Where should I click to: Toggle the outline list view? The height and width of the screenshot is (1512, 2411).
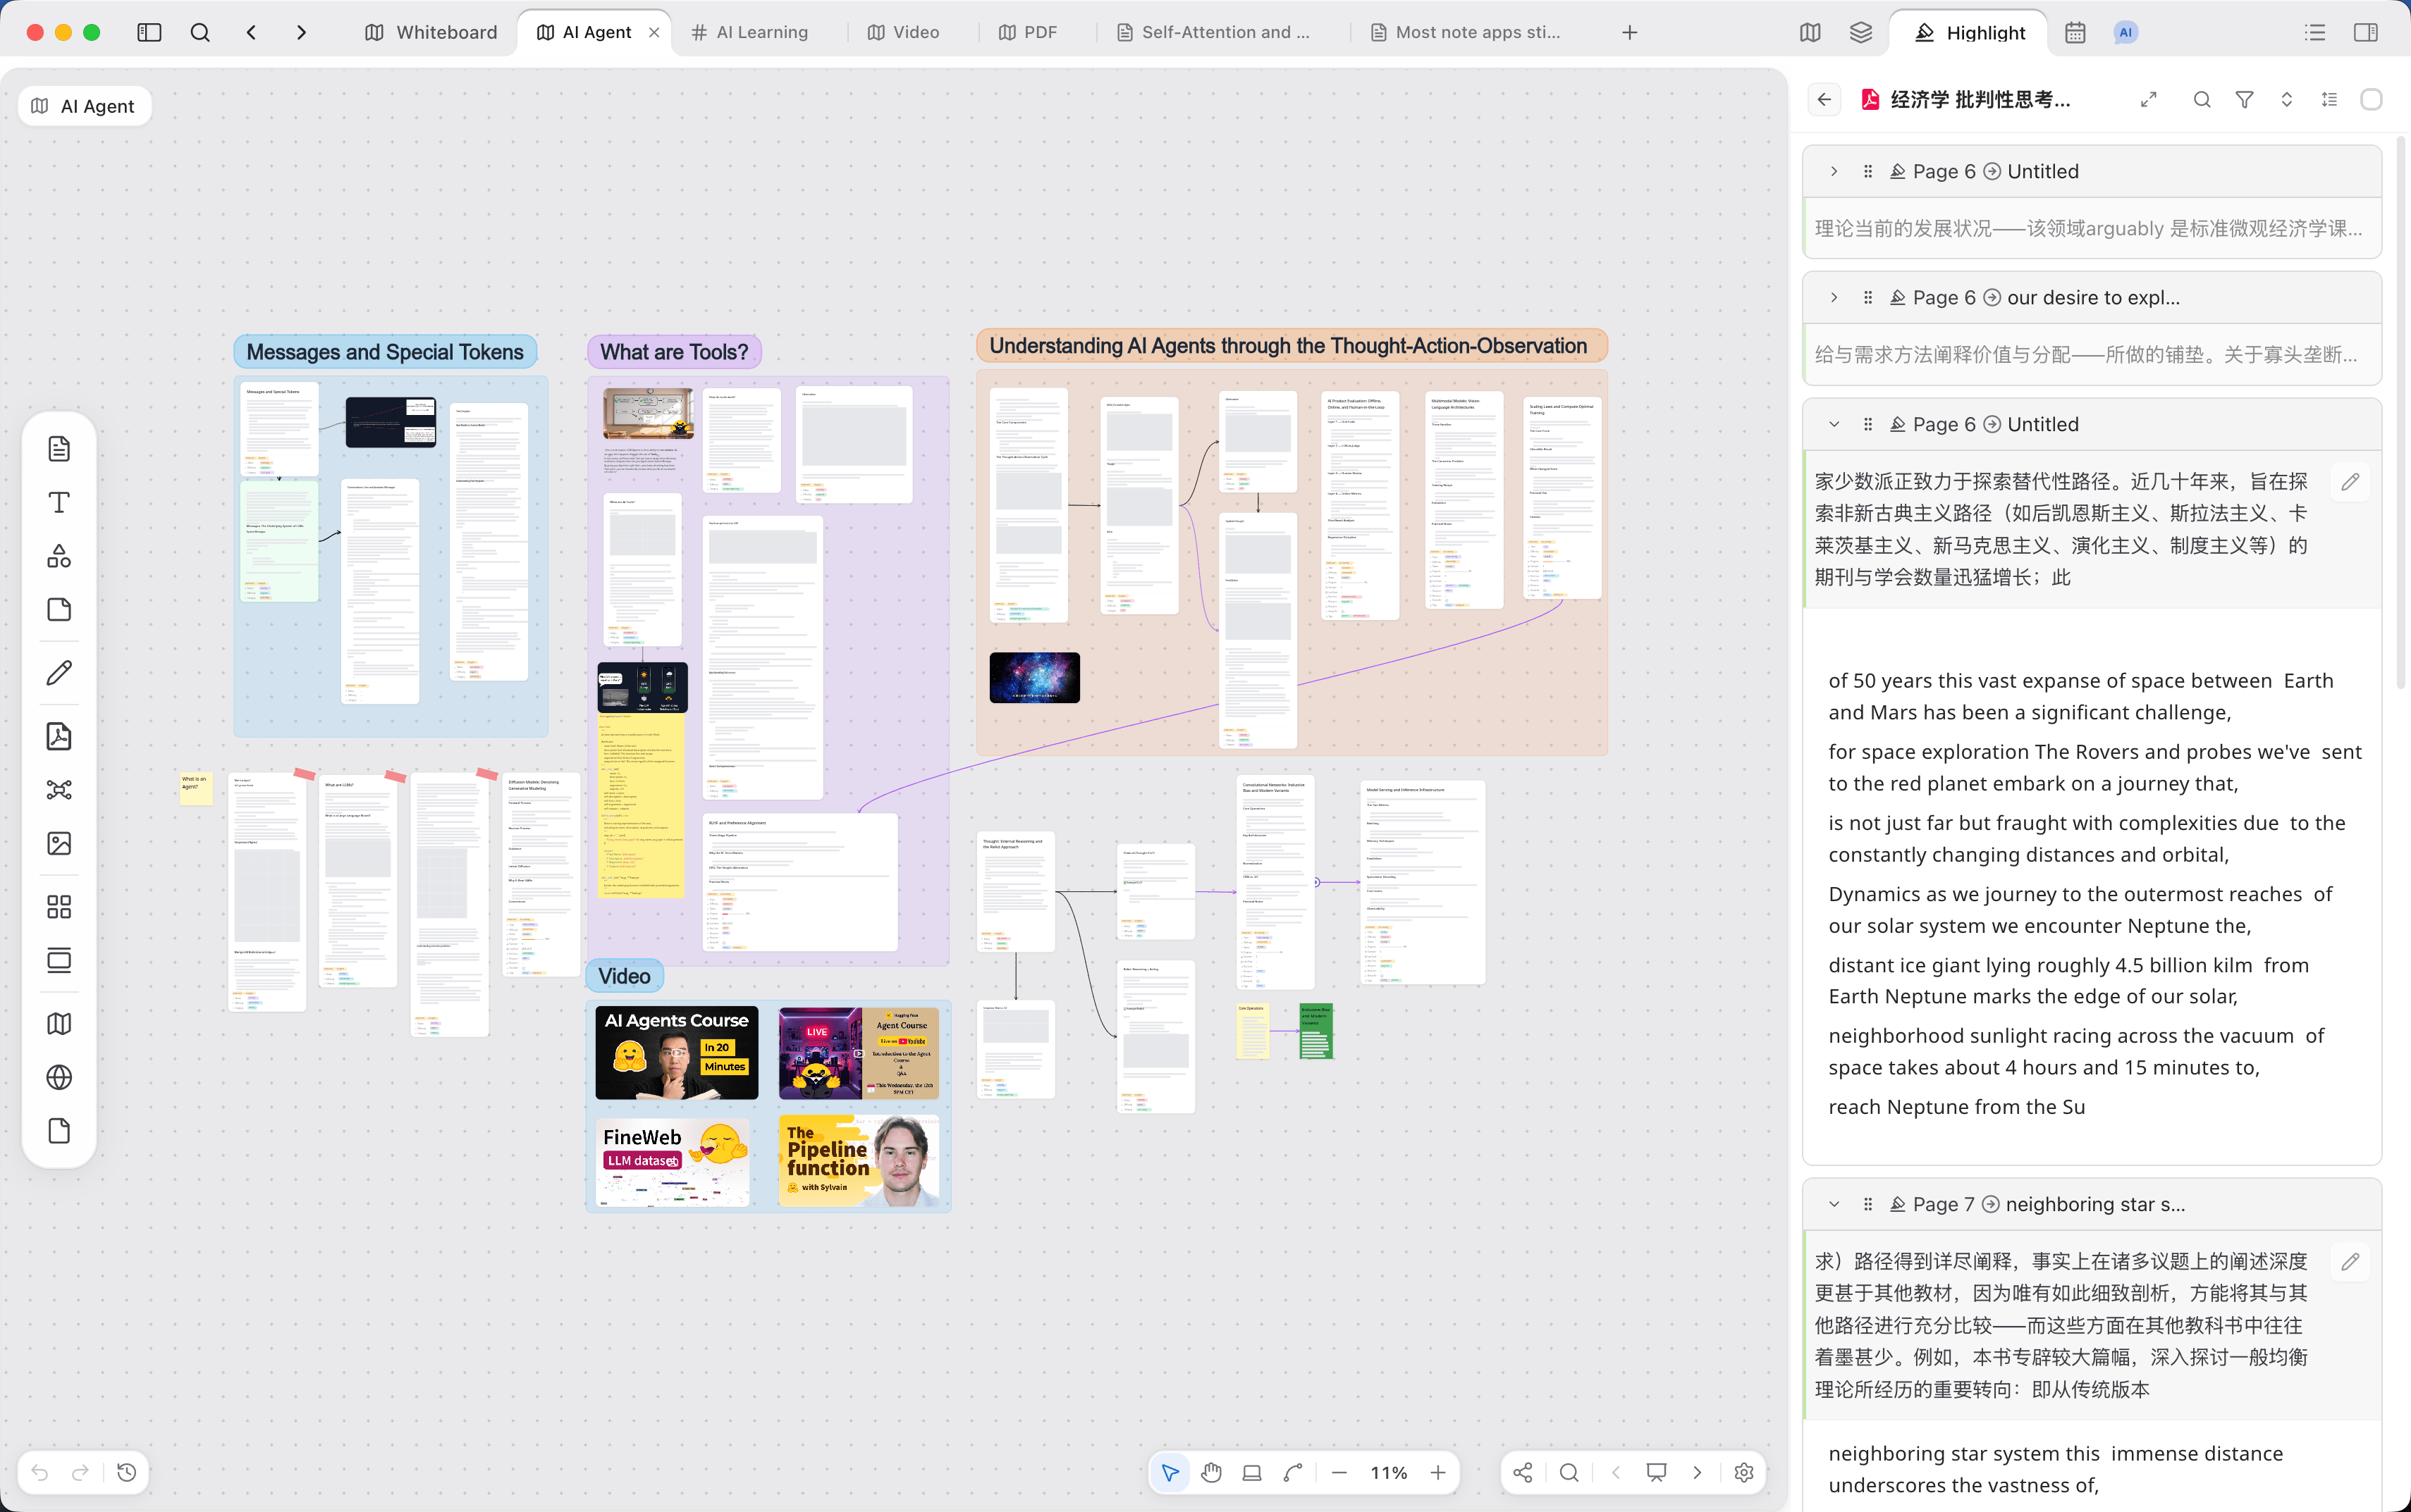pyautogui.click(x=2315, y=32)
